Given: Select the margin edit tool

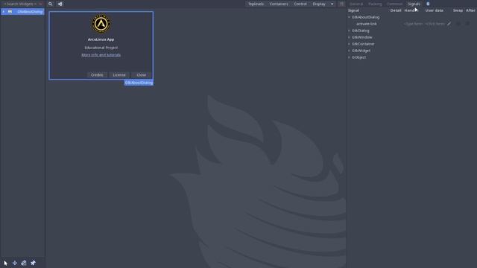Looking at the screenshot, I should pyautogui.click(x=24, y=263).
